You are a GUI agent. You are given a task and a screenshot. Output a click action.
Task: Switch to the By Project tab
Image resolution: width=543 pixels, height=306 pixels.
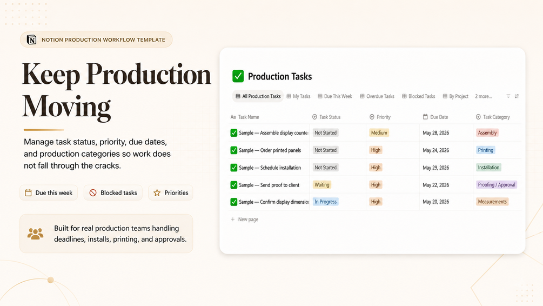(455, 96)
